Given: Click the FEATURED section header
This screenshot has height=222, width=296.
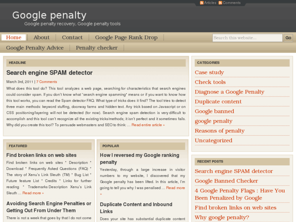Looking at the screenshot, I should (x=49, y=146).
